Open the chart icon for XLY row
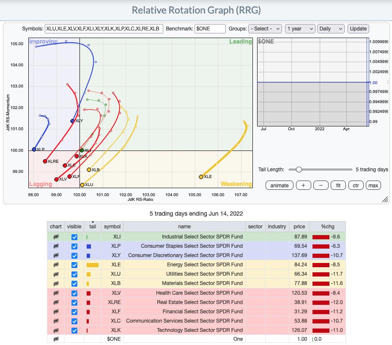This screenshot has width=392, height=345. click(x=56, y=255)
